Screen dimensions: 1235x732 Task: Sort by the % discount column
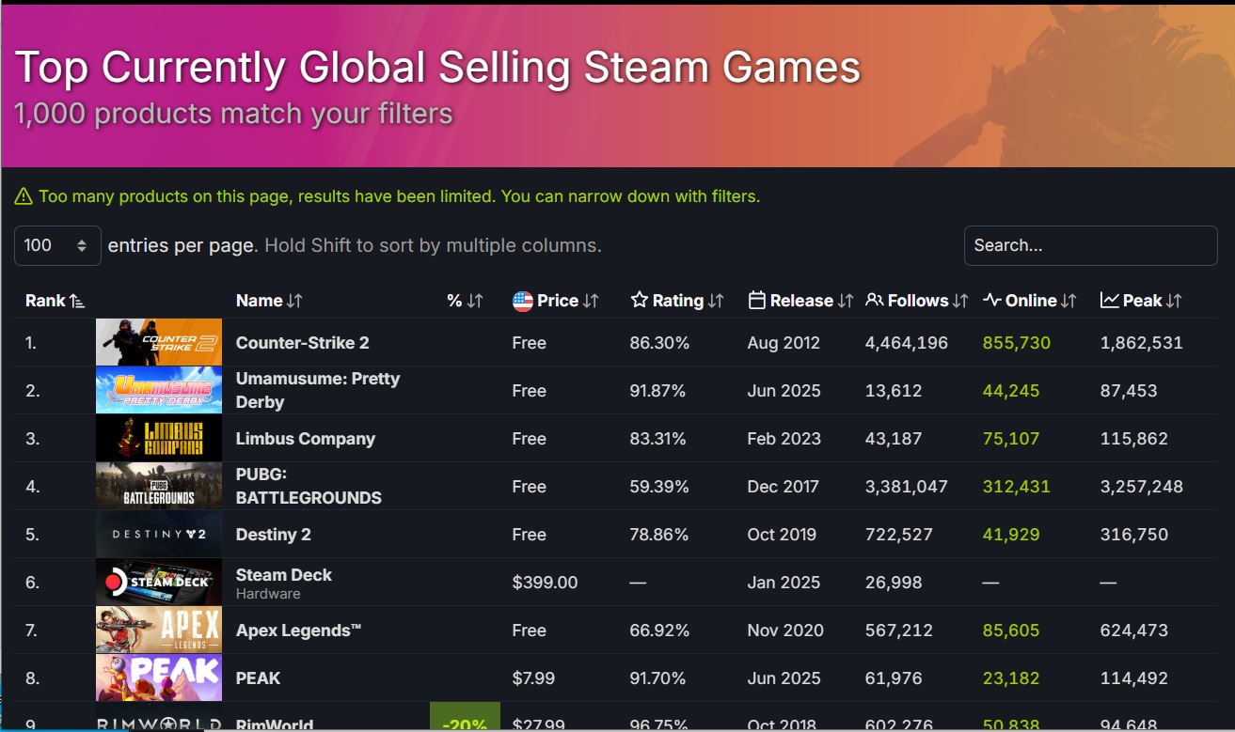tap(465, 301)
